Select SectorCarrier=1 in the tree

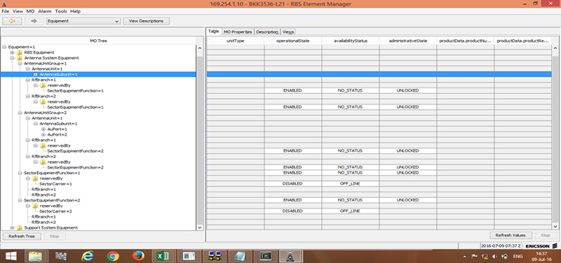tap(56, 184)
